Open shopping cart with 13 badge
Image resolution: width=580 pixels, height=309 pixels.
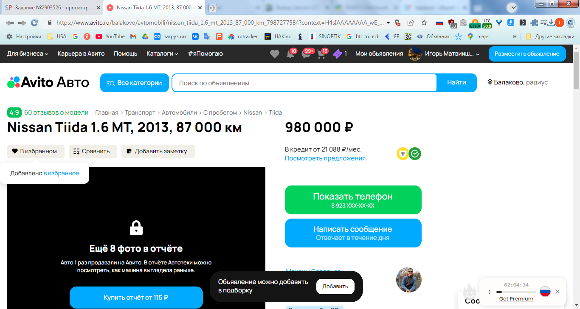point(322,54)
